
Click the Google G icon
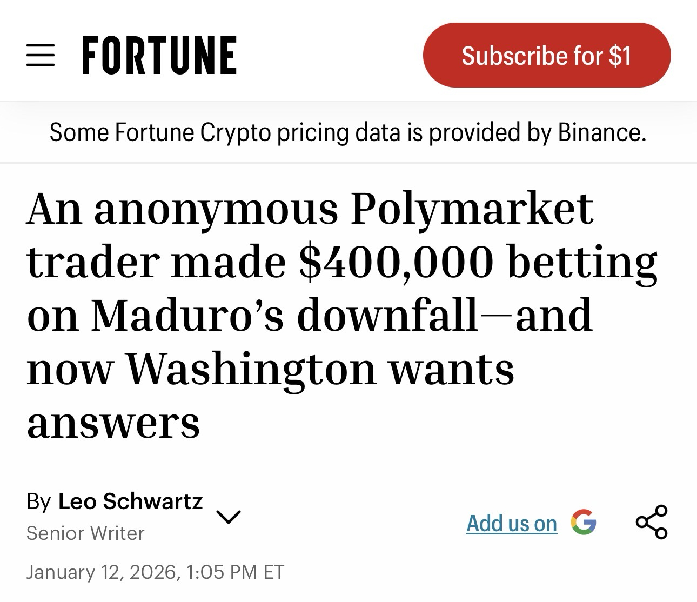(584, 523)
